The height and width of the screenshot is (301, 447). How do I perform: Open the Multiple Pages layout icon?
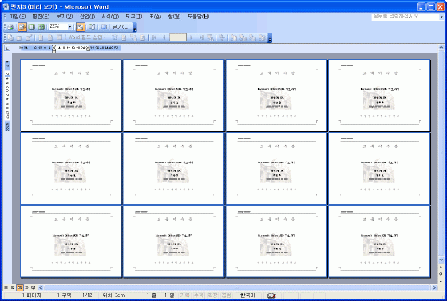[42, 27]
